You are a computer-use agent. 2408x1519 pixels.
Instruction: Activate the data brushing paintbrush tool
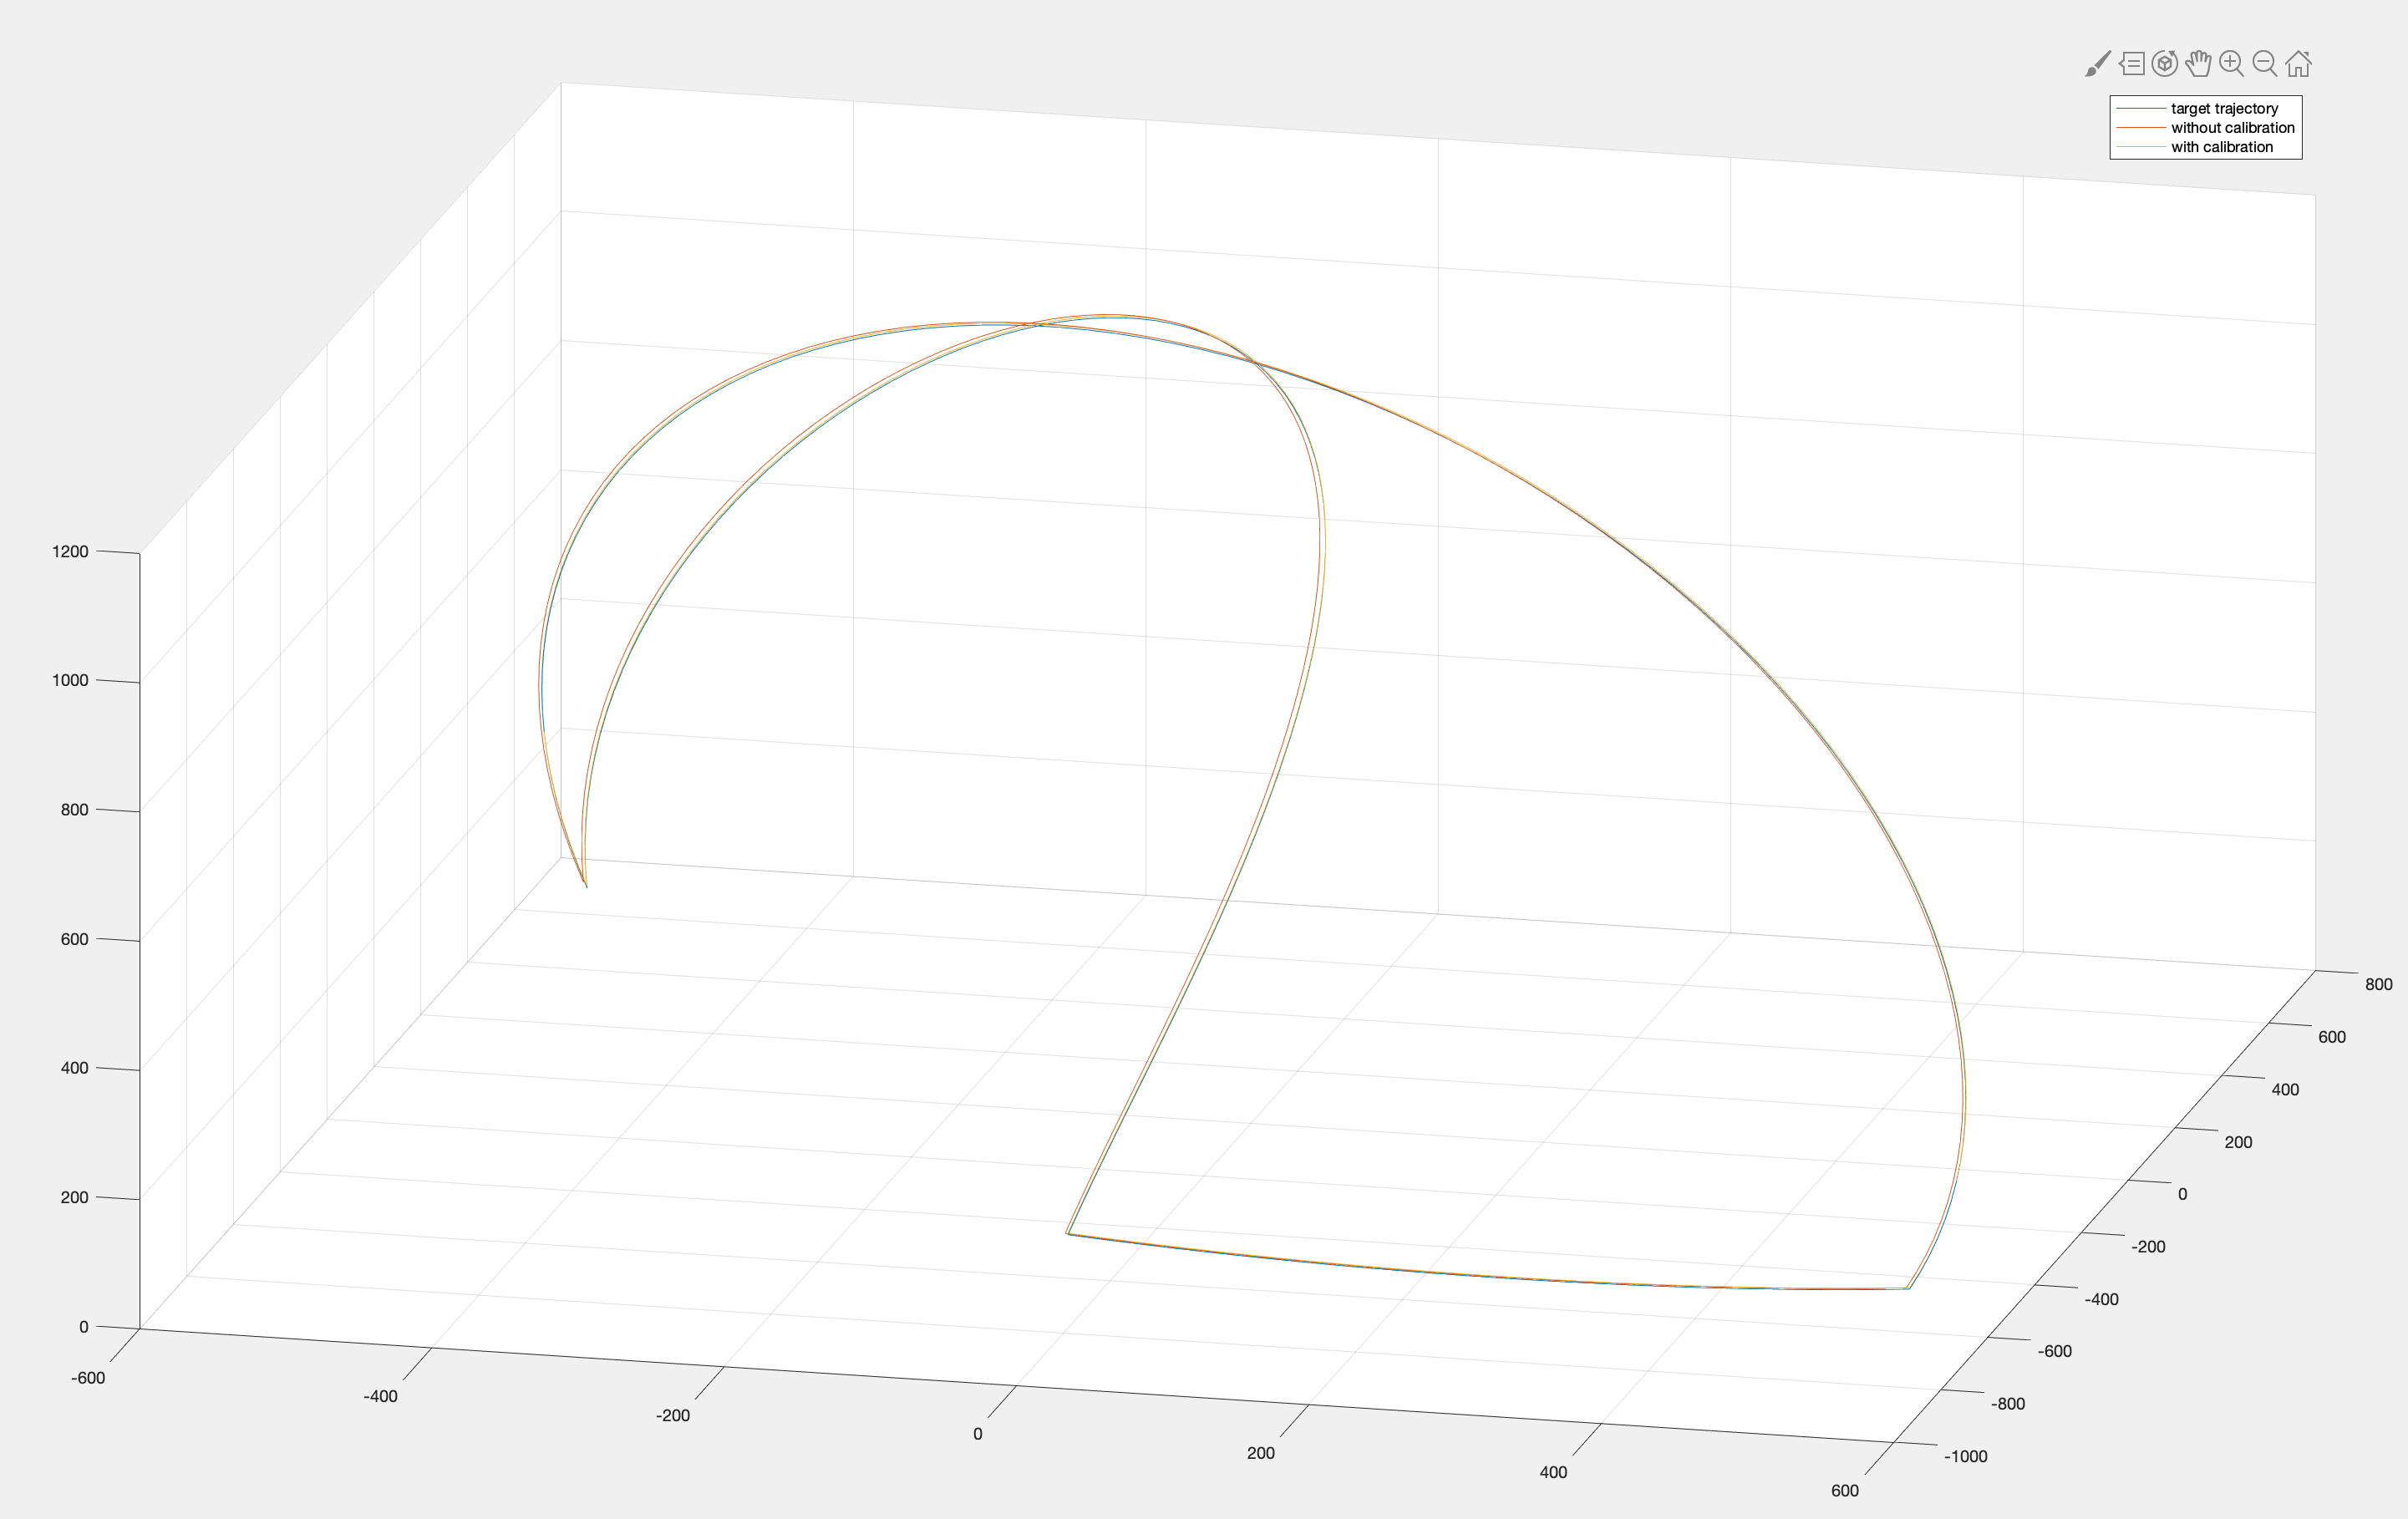2097,64
